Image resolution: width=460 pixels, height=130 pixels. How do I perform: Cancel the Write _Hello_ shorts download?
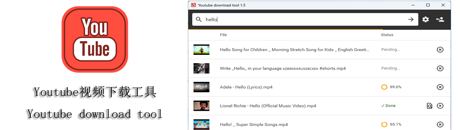pyautogui.click(x=440, y=68)
